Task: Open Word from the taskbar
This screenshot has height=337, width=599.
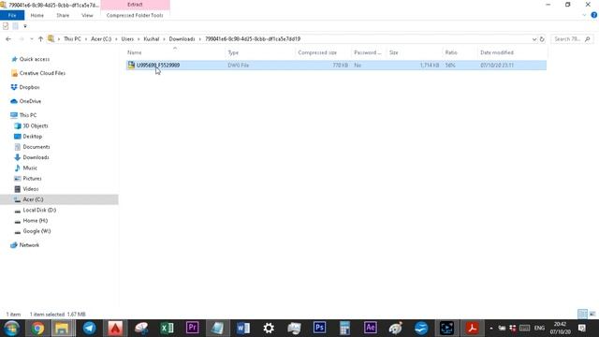Action: click(x=243, y=329)
